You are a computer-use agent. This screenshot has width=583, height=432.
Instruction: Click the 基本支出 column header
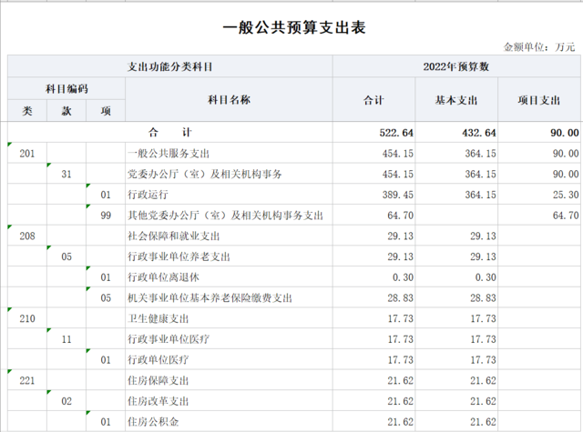pyautogui.click(x=456, y=99)
